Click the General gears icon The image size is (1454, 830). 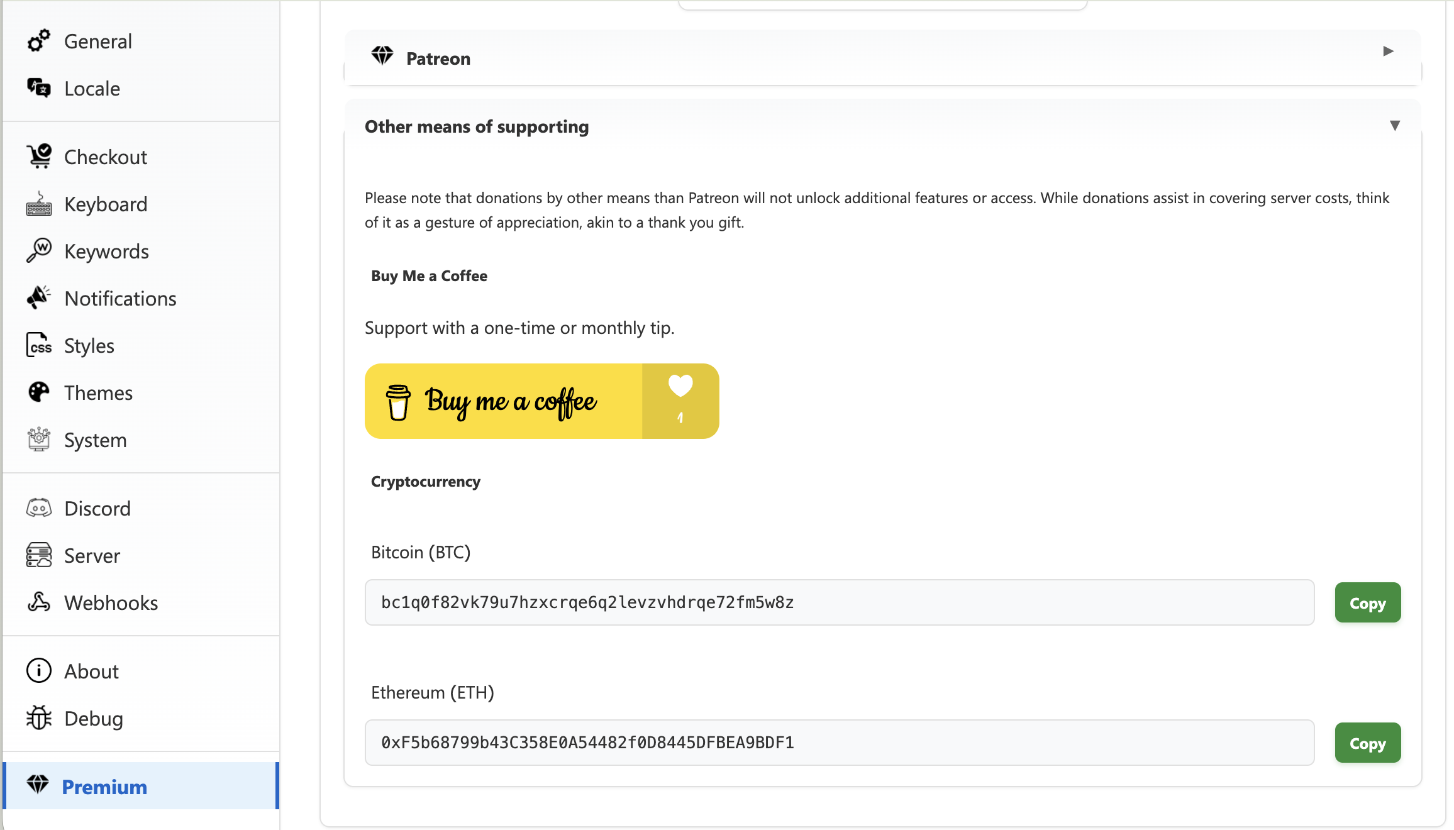tap(38, 41)
